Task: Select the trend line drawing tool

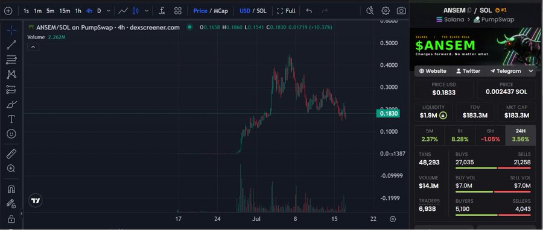Action: coord(11,45)
